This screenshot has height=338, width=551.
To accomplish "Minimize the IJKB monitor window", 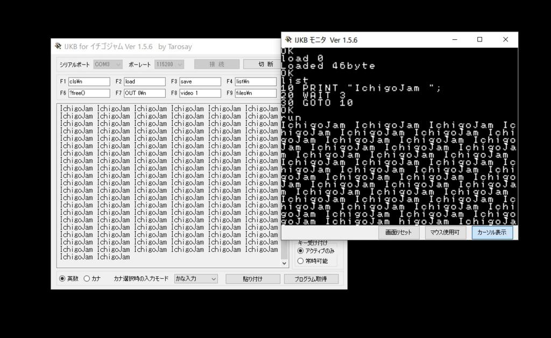I will tap(455, 40).
